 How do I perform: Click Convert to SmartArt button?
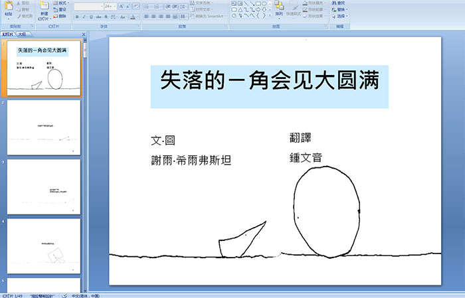[208, 16]
